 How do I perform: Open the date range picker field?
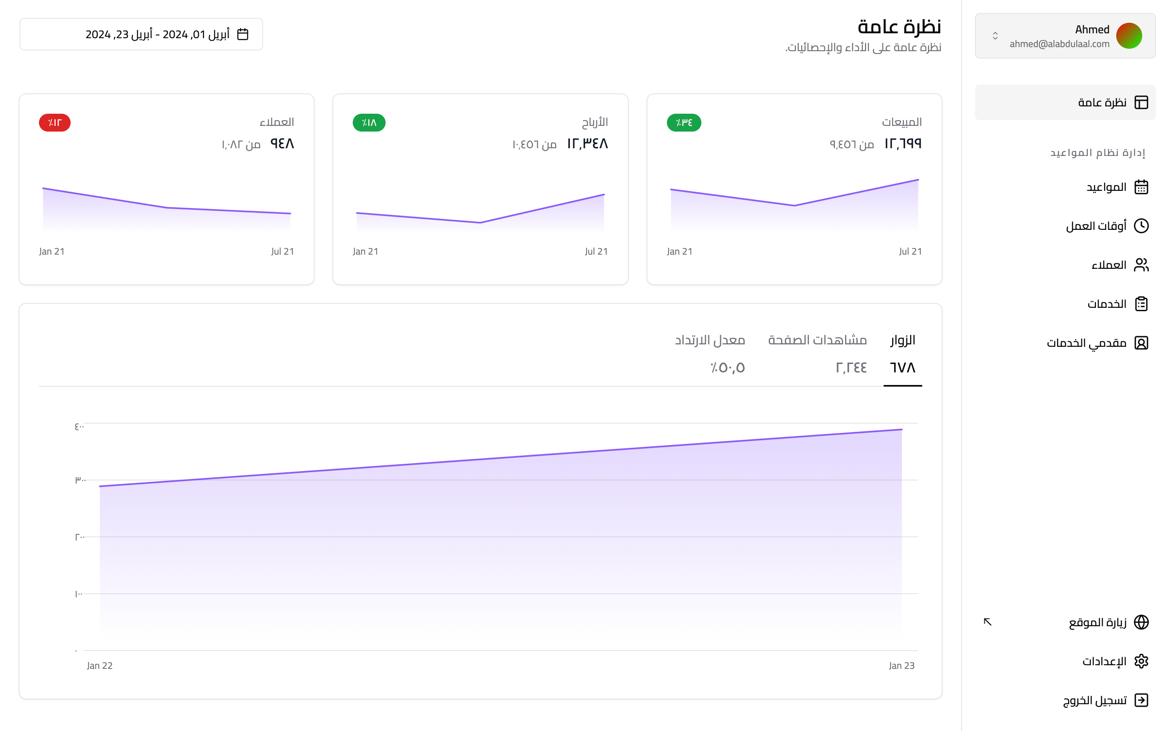pos(141,35)
